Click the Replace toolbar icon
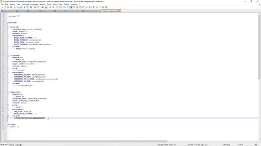 [x=46, y=7]
